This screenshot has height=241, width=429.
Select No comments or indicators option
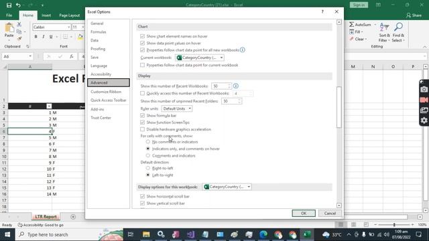pyautogui.click(x=148, y=142)
